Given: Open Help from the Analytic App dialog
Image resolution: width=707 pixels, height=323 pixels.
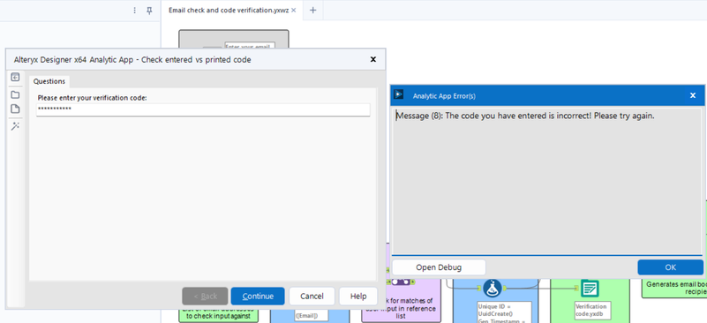Looking at the screenshot, I should [x=358, y=296].
